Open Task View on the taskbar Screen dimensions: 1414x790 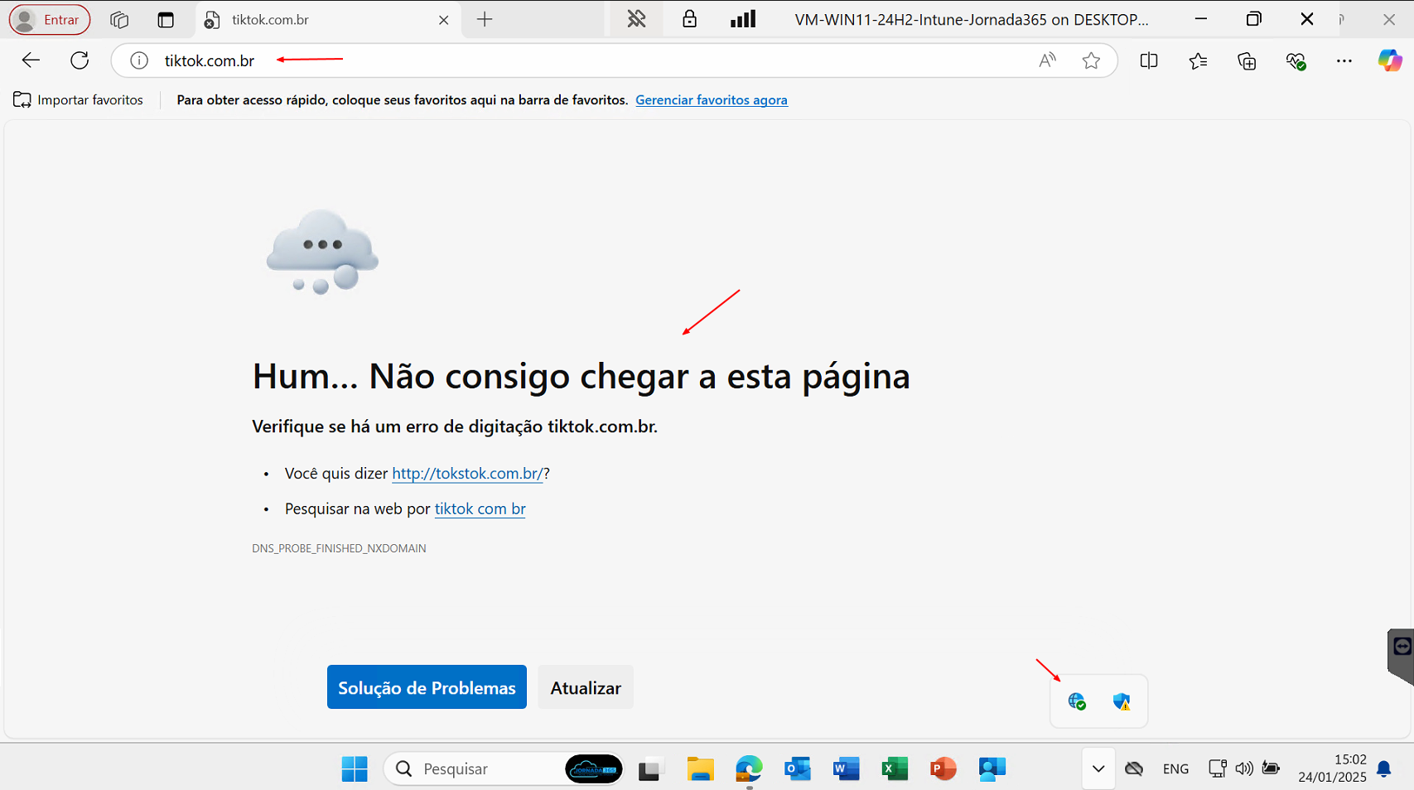(x=651, y=769)
